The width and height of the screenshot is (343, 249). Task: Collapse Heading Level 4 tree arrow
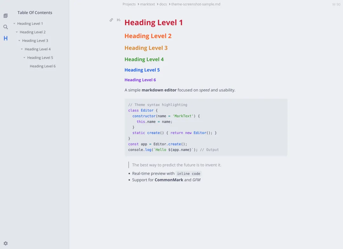(x=22, y=49)
